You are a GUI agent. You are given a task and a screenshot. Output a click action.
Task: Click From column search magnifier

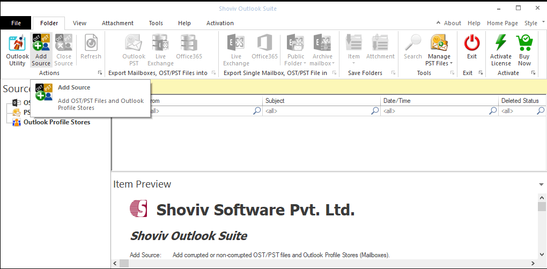pos(257,111)
